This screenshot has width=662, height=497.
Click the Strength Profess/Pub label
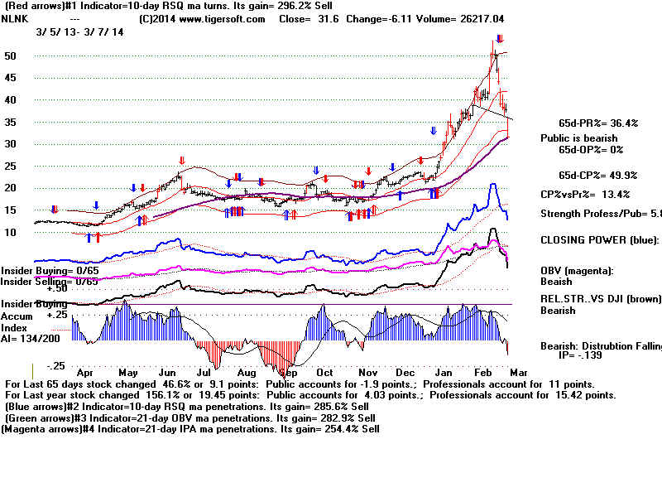click(x=601, y=214)
